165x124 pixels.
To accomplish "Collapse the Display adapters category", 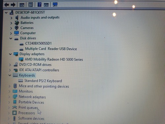I will [x=10, y=54].
